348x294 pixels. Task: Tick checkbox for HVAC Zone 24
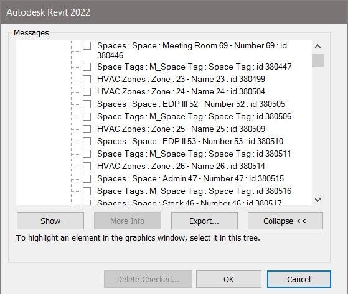(87, 91)
